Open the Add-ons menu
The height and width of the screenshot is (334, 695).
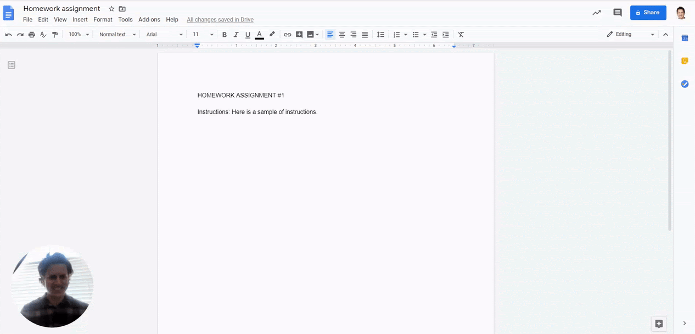pos(149,19)
